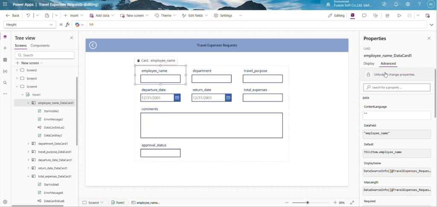Open Add data dropdown

point(102,16)
